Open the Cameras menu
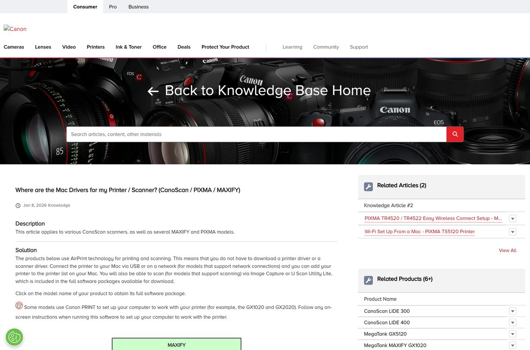The image size is (530, 350). 14,47
